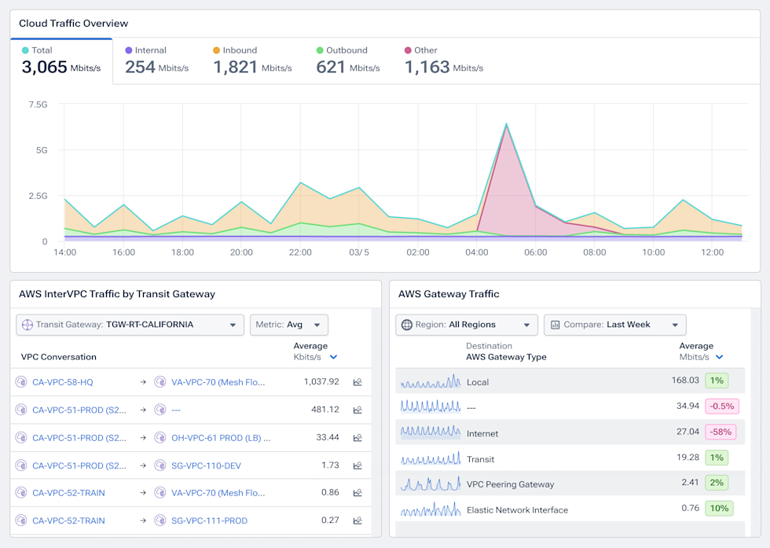Click VPC icon beside CA-VPC-58-HQ
The height and width of the screenshot is (548, 770).
point(21,382)
